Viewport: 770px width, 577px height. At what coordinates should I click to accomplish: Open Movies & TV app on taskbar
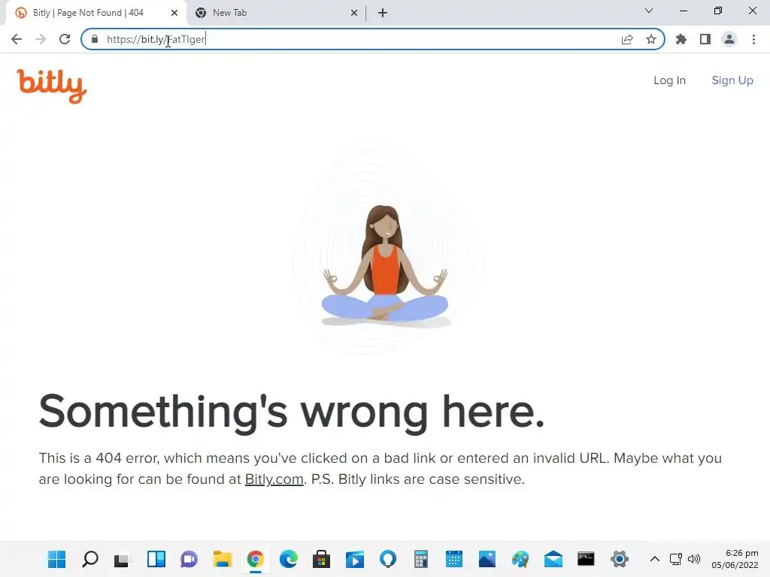355,559
